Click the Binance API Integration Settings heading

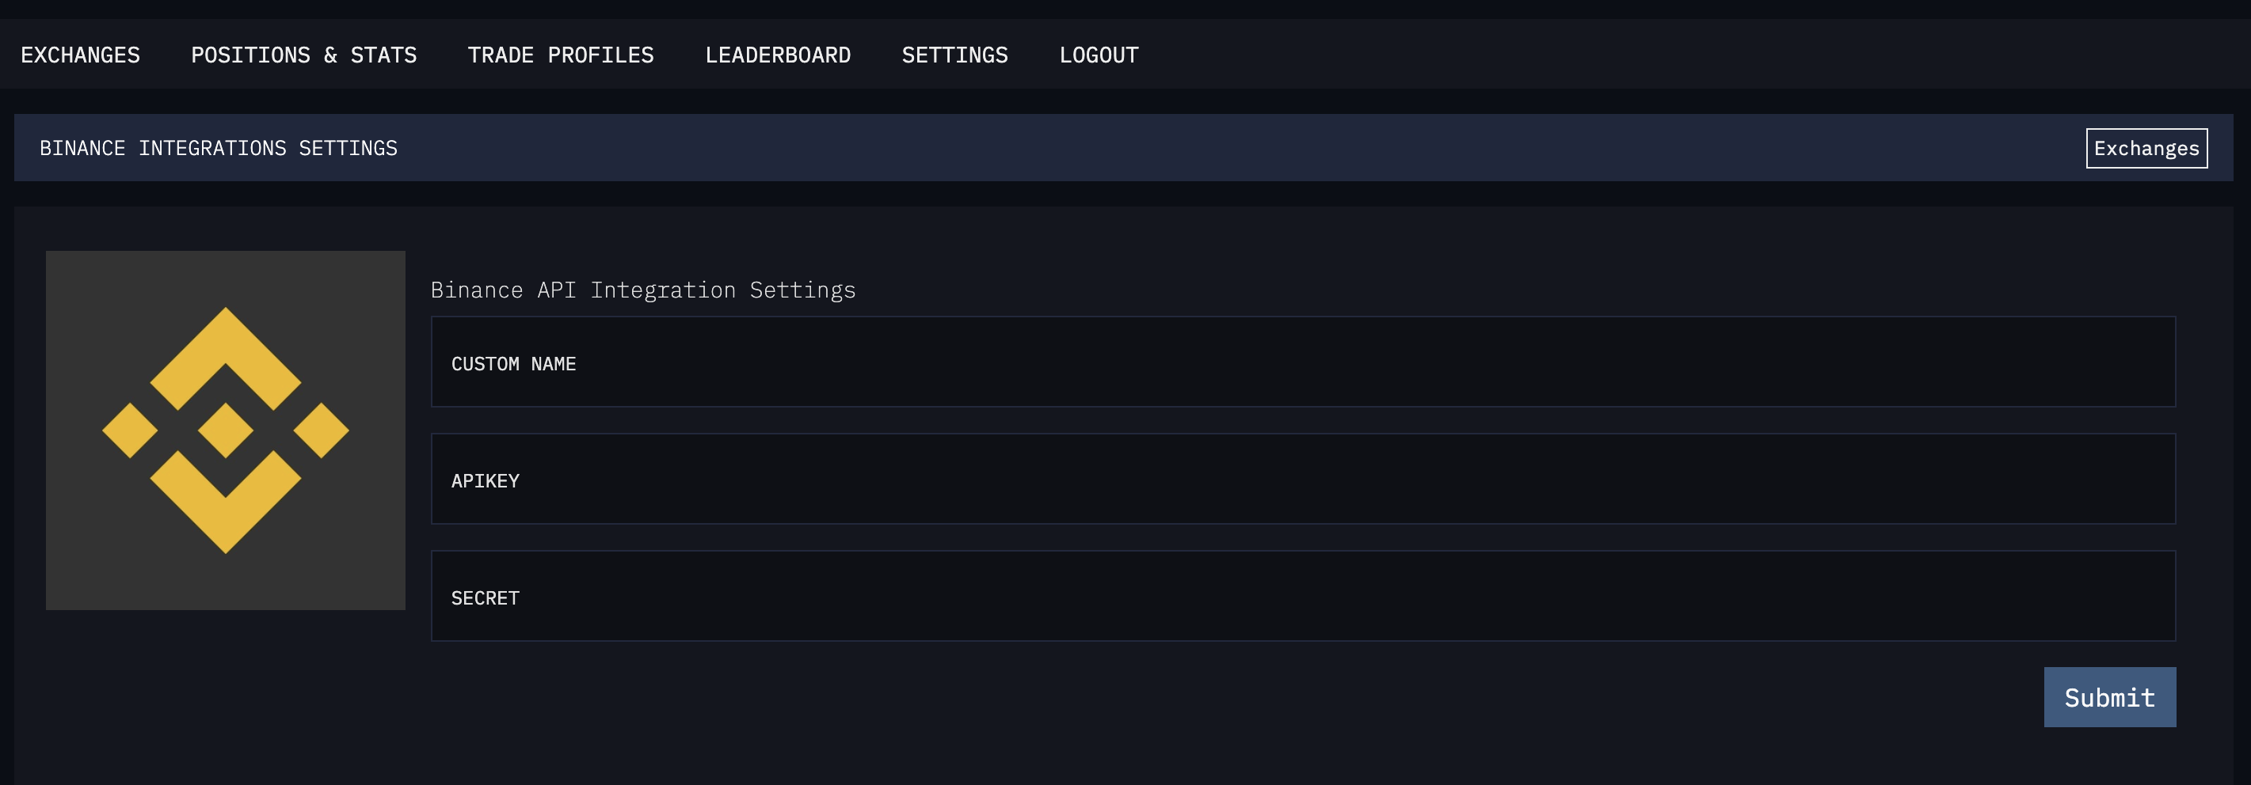click(x=643, y=290)
